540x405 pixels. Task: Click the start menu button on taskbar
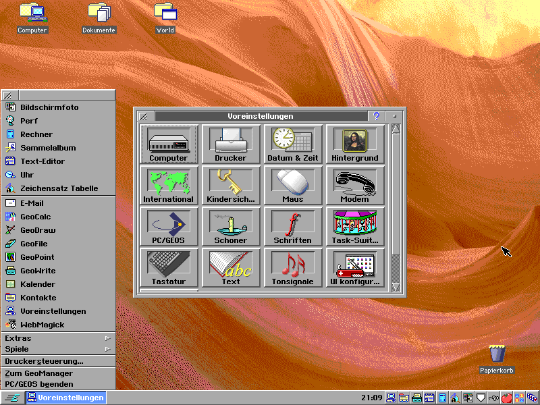(x=12, y=398)
